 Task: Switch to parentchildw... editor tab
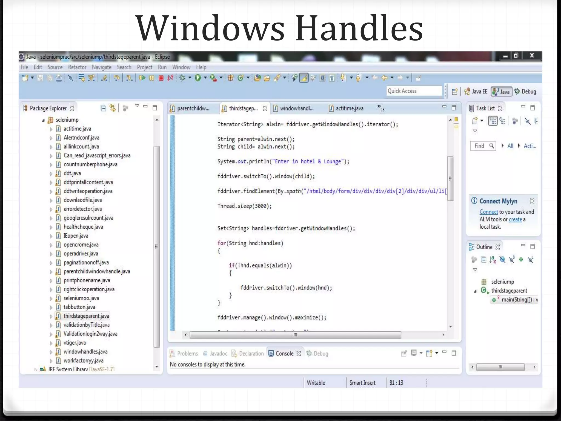point(193,108)
